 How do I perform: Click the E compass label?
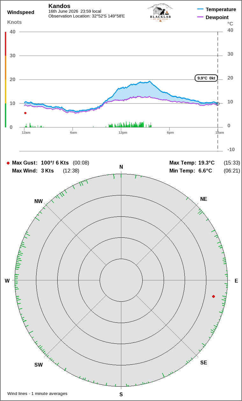pos(236,281)
